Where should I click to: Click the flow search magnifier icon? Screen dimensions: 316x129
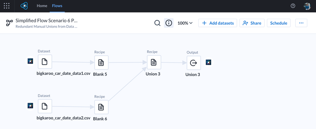click(157, 23)
